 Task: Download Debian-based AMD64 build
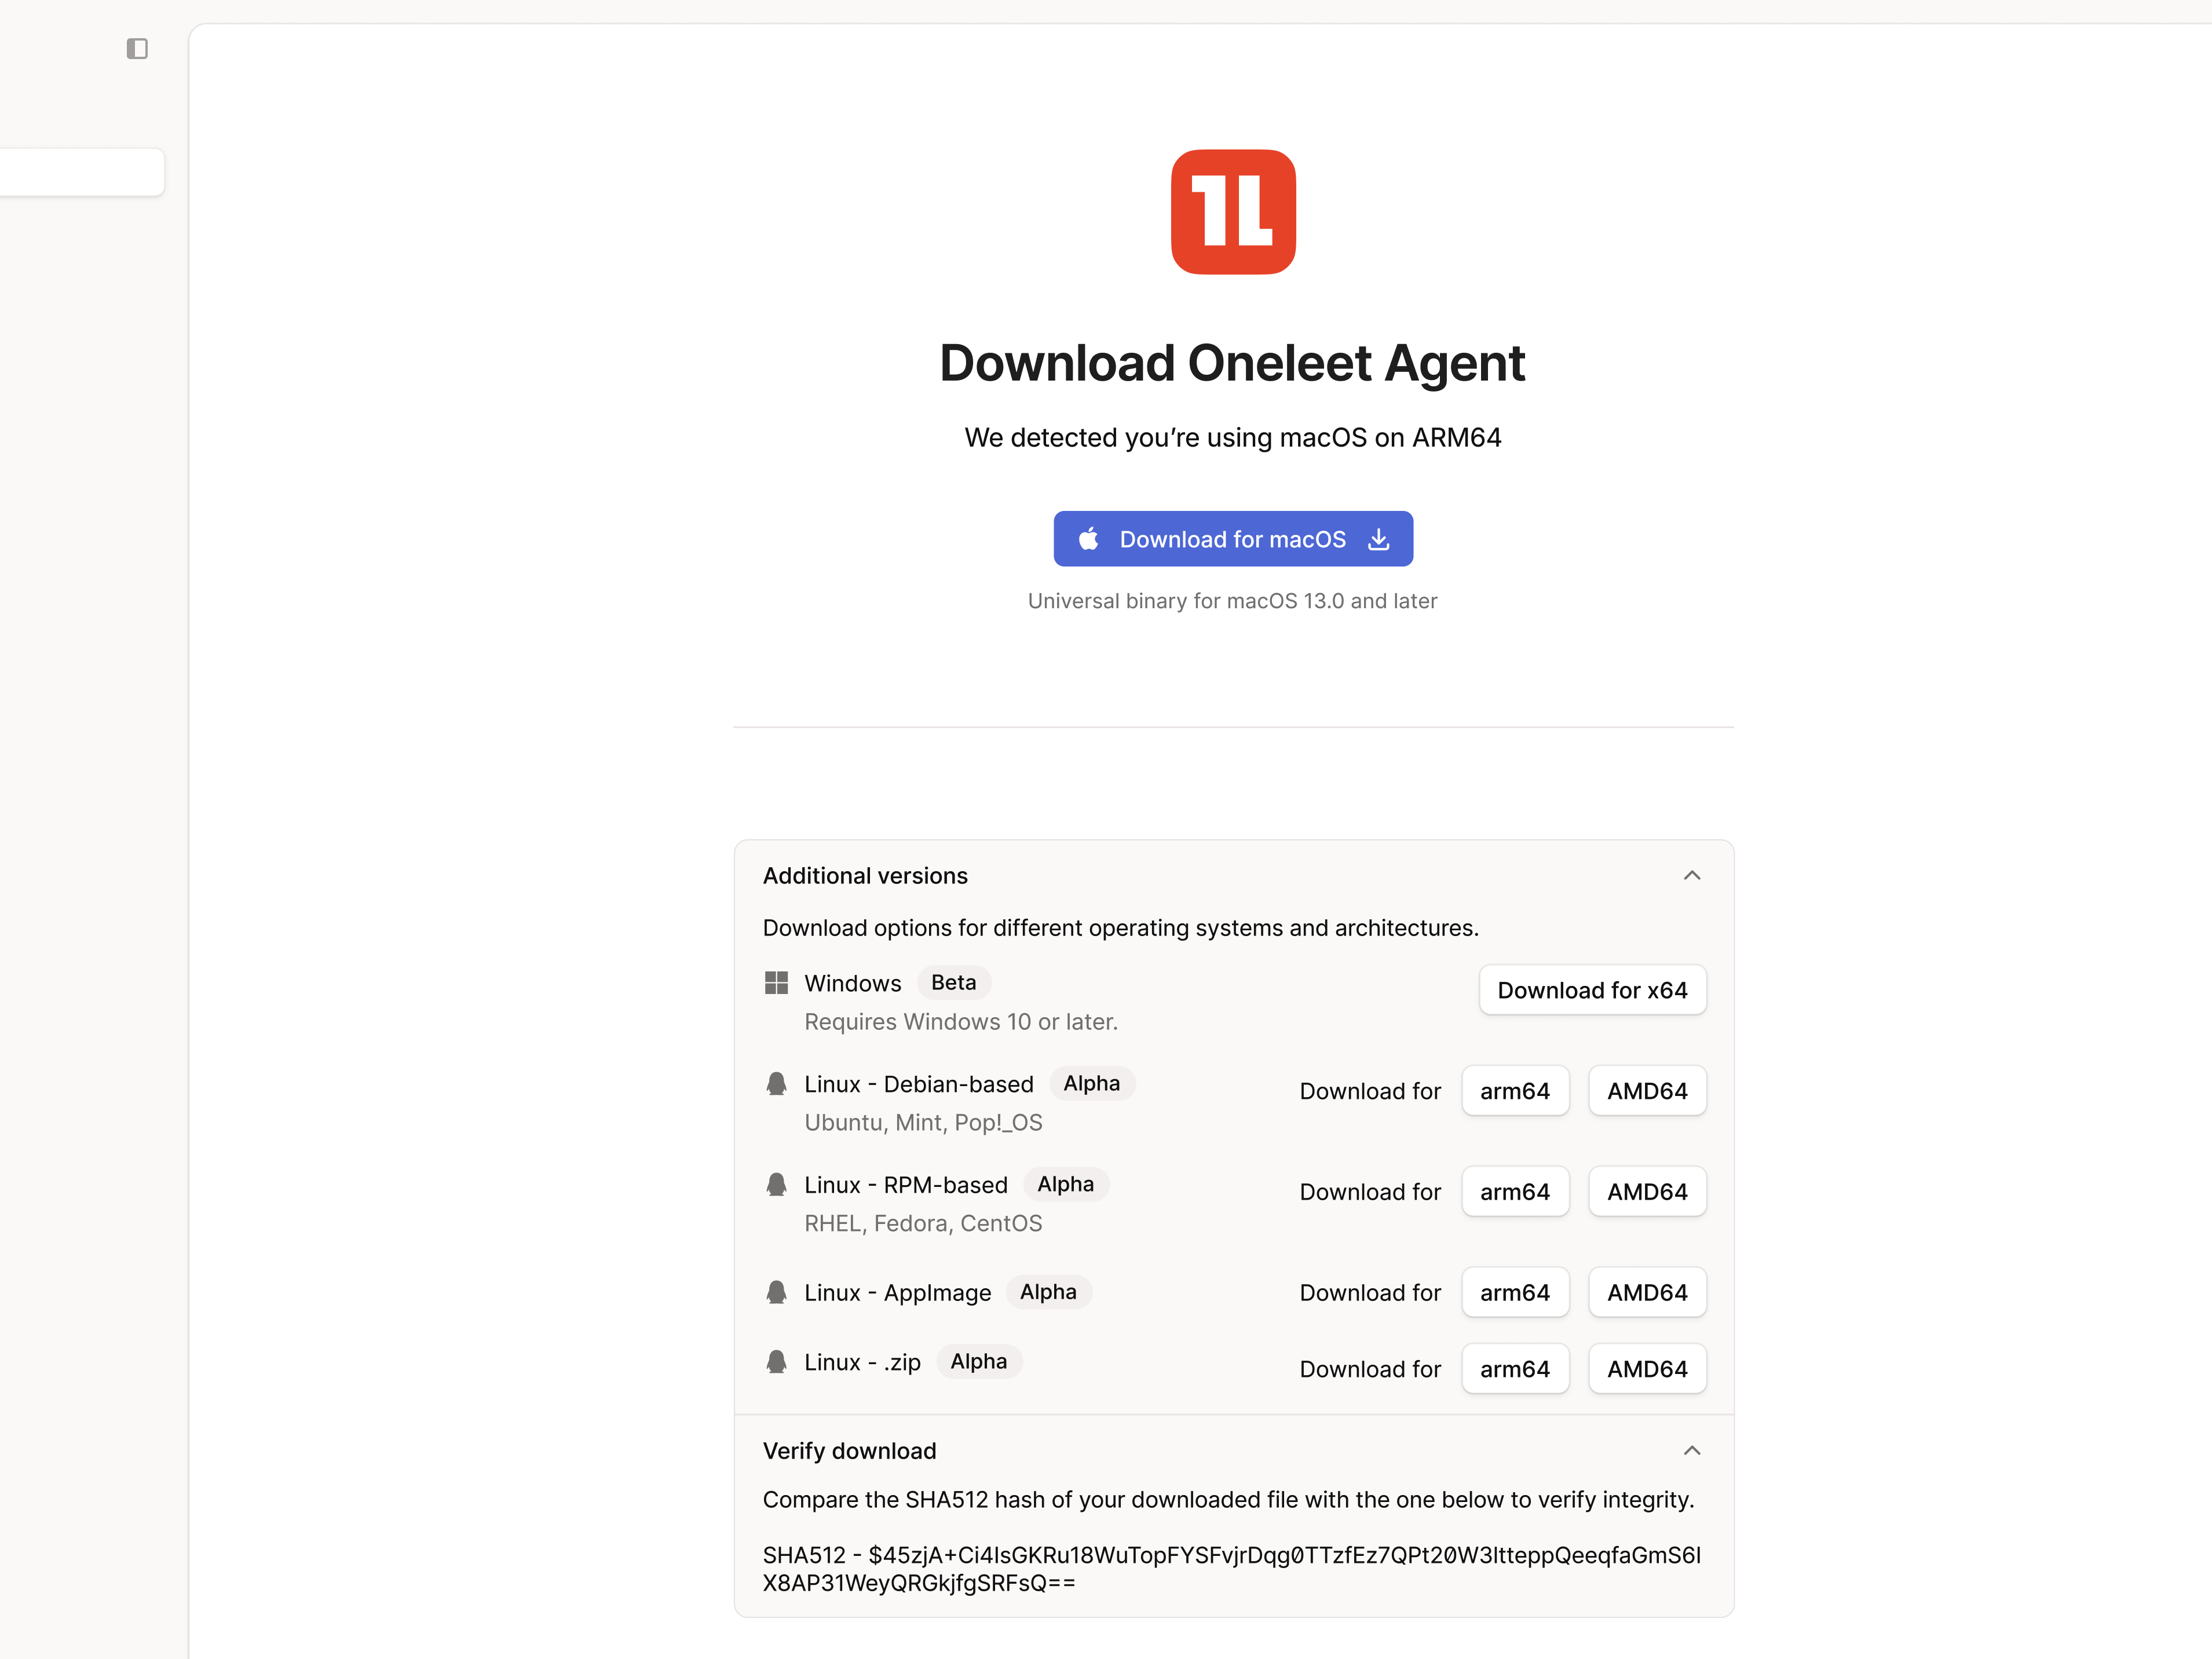pyautogui.click(x=1647, y=1091)
